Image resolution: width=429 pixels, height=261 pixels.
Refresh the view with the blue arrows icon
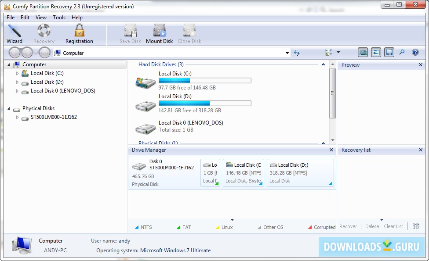pos(297,53)
